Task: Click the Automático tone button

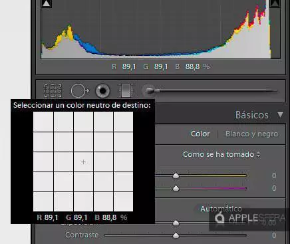Action: click(221, 209)
